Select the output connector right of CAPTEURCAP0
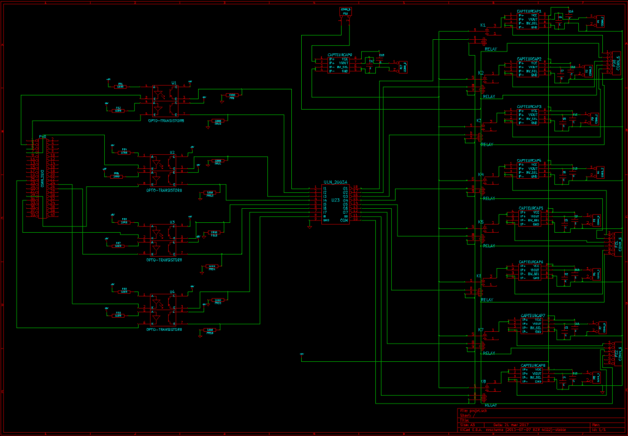 (x=404, y=67)
